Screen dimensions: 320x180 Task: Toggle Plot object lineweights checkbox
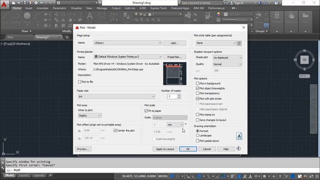[x=197, y=88]
